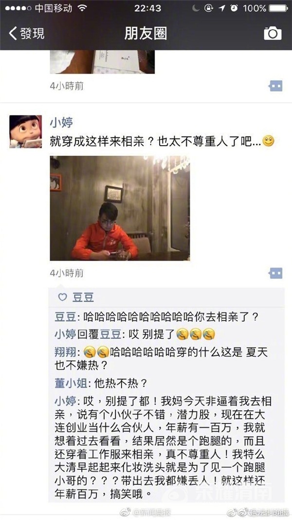Tap the battery indicator in status bar
292x520 pixels.
(x=278, y=8)
